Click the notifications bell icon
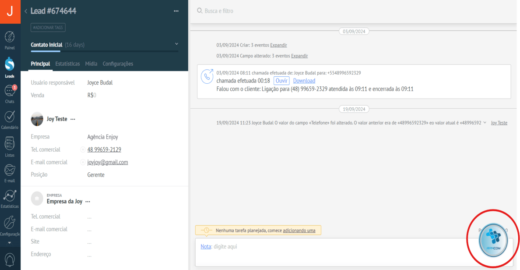Image resolution: width=520 pixels, height=270 pixels. [10, 259]
